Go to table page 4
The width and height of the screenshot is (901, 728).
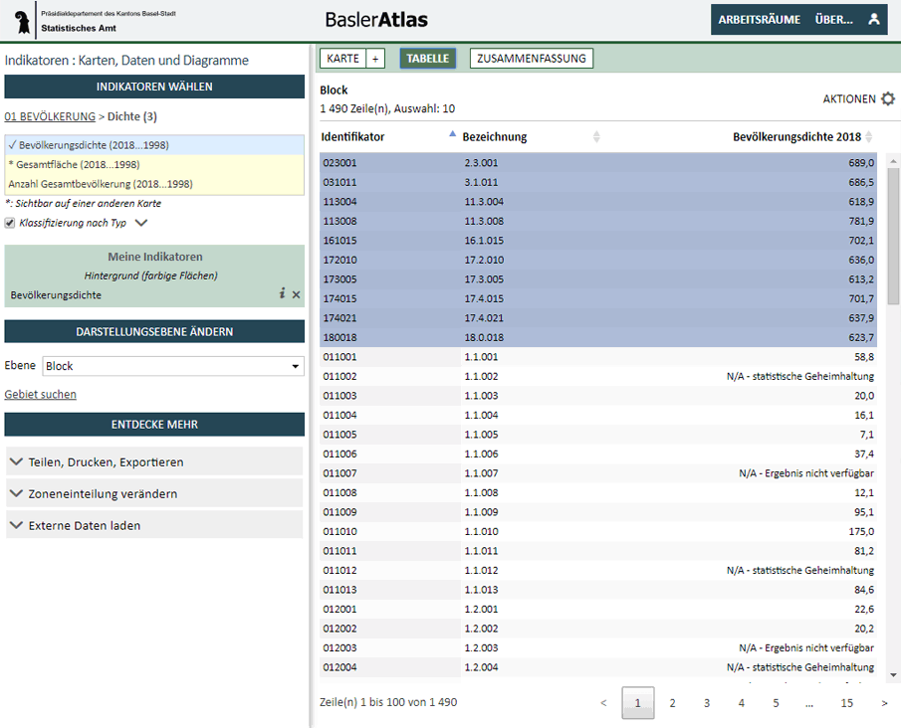tap(742, 703)
